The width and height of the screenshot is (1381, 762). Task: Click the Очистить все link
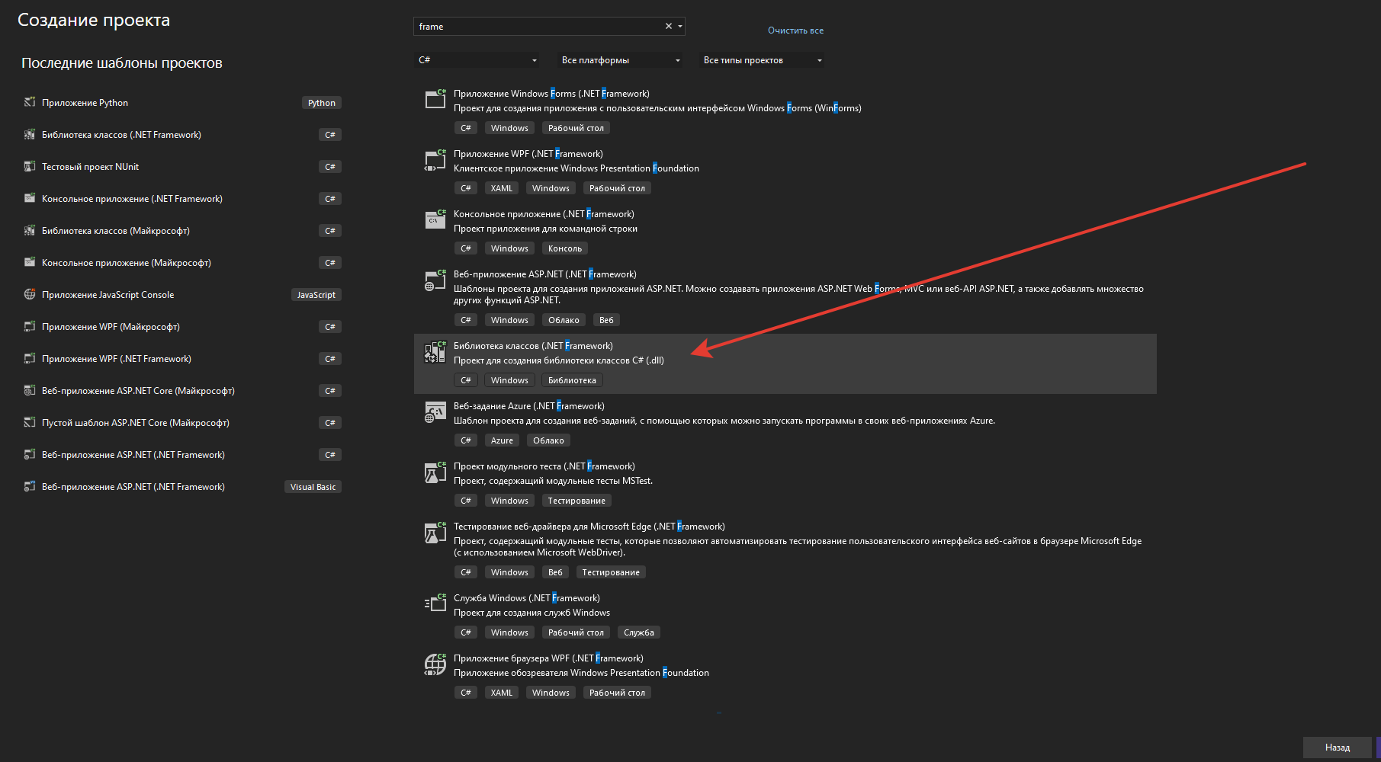tap(795, 30)
